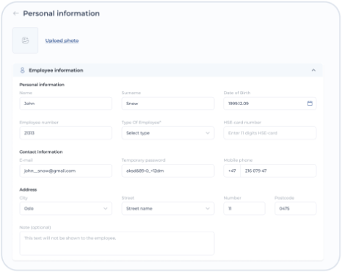Go back using the arrow icon
The height and width of the screenshot is (272, 342).
[16, 13]
